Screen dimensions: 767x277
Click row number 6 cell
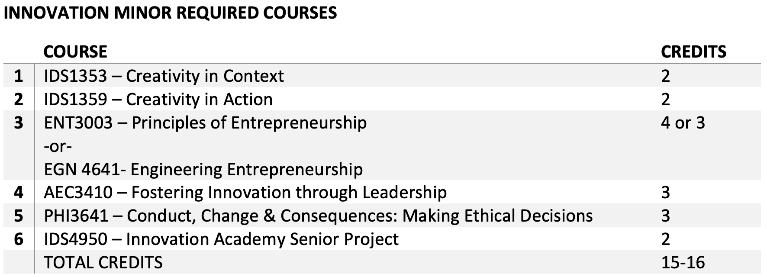tap(18, 239)
